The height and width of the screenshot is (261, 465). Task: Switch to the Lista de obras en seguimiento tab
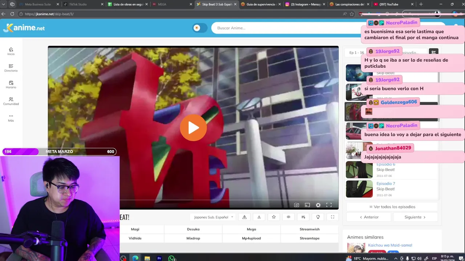(x=128, y=4)
